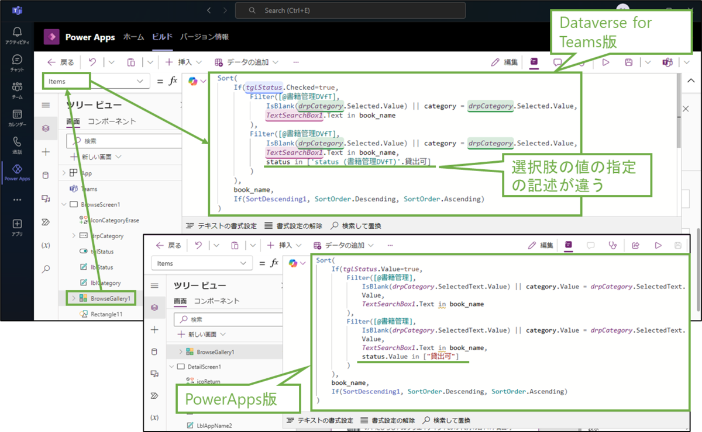The width and height of the screenshot is (702, 432).
Task: Select tree view layers icon upper rail
Action: pos(46,128)
